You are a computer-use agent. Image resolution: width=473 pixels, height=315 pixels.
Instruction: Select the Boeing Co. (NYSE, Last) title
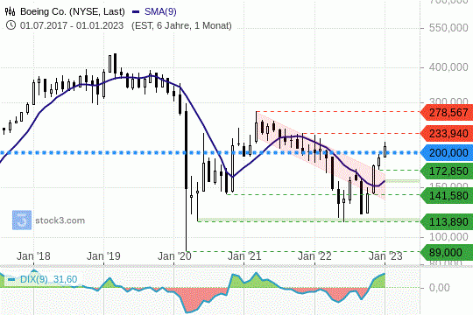tap(73, 11)
